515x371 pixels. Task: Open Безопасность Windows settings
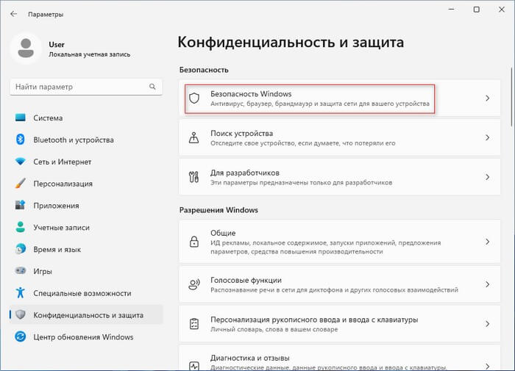pyautogui.click(x=340, y=98)
